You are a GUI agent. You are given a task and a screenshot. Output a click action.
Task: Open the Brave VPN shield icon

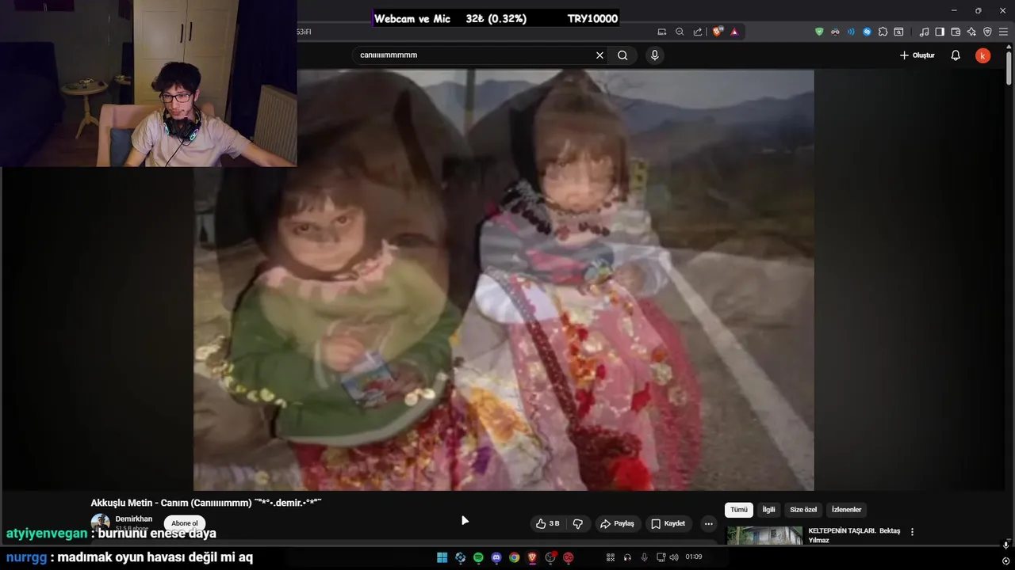click(x=987, y=32)
